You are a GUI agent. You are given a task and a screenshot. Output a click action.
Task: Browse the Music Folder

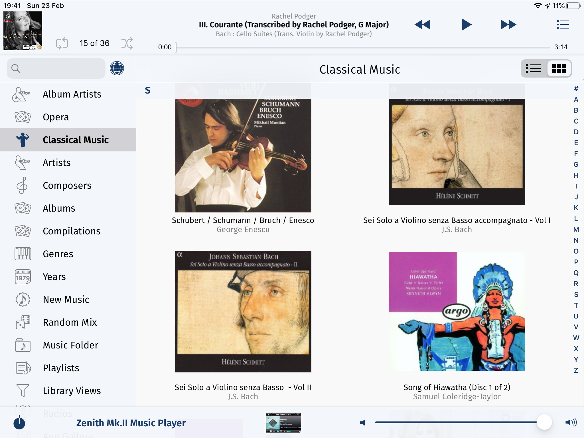click(68, 345)
